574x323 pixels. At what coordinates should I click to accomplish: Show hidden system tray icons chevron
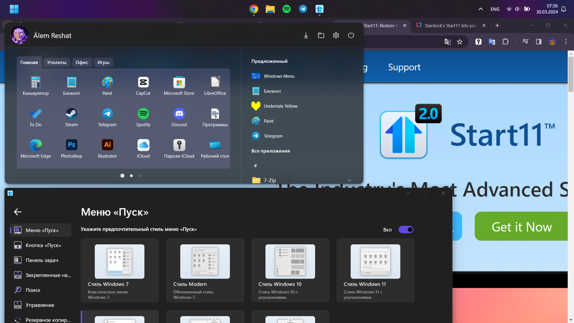click(x=480, y=9)
